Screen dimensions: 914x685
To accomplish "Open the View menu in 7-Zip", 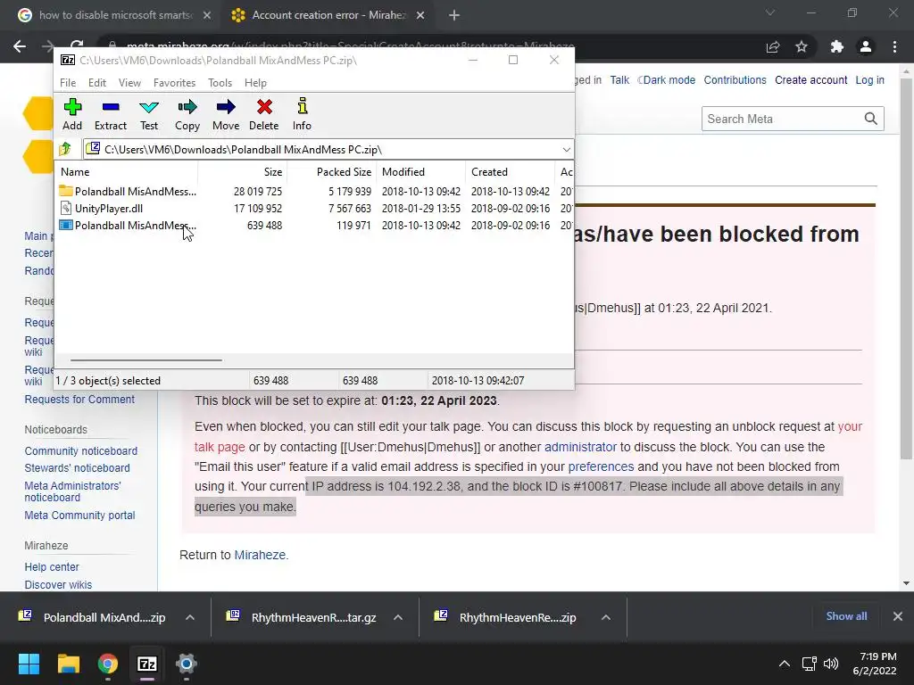I will [129, 83].
